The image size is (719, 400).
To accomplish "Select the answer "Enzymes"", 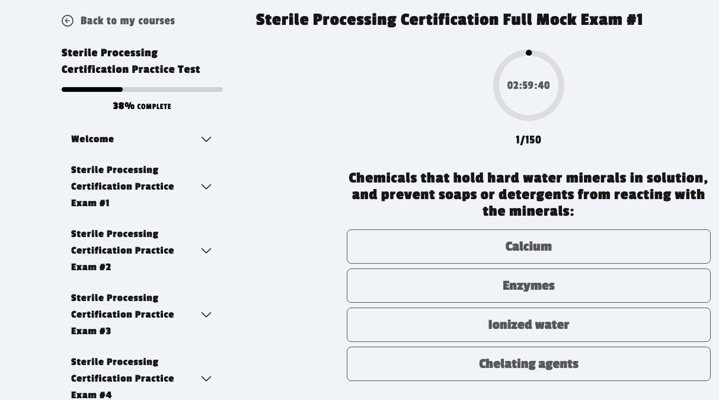I will click(528, 286).
